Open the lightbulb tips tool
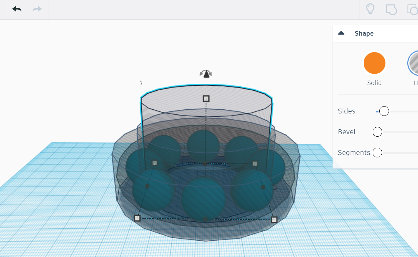 coord(370,9)
